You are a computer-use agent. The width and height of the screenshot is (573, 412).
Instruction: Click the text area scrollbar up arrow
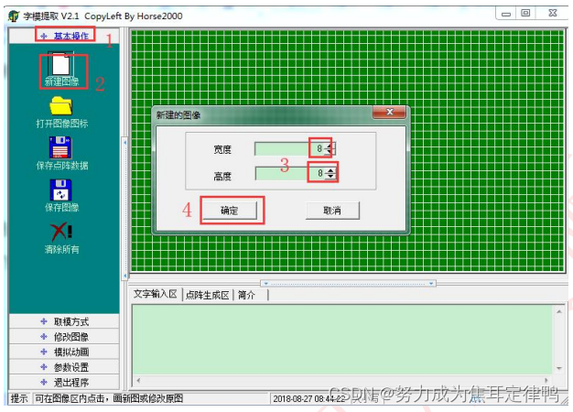tap(559, 311)
